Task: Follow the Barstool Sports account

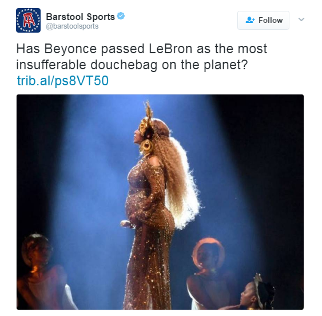Action: coord(263,21)
